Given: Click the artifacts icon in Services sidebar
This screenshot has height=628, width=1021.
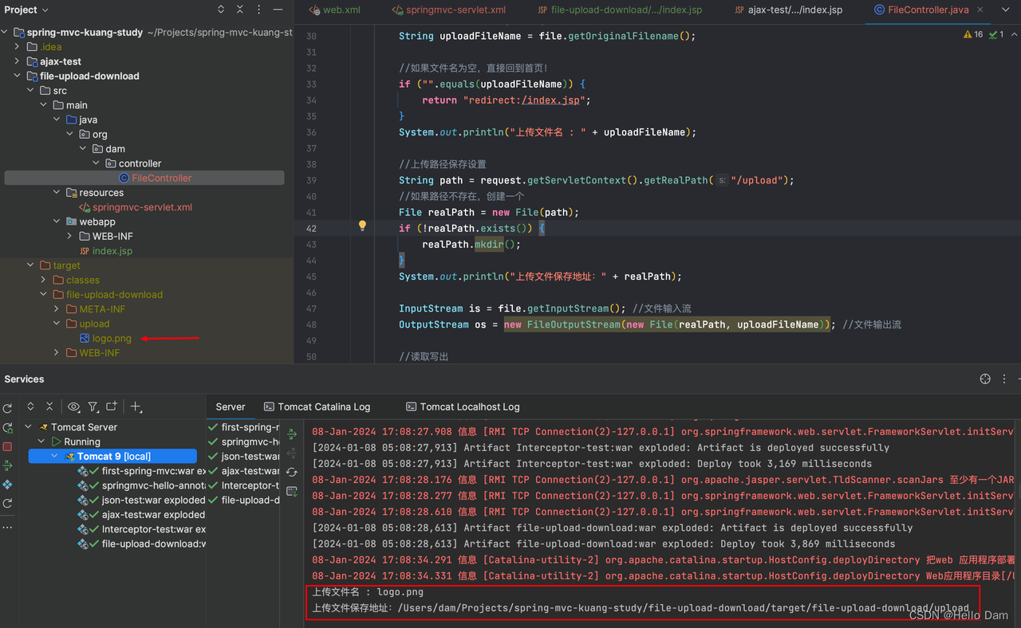Looking at the screenshot, I should click(x=7, y=485).
